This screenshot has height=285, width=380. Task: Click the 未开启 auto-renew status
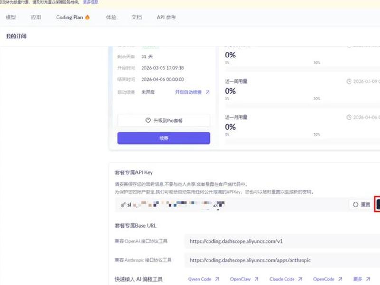point(148,92)
